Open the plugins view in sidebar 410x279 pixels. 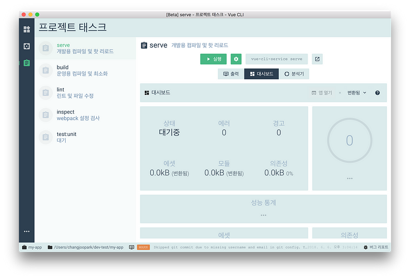tap(27, 29)
